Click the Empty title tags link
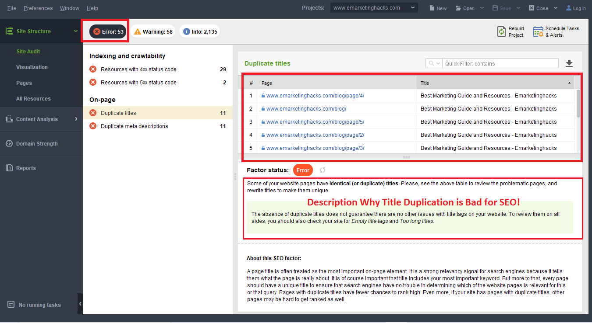 click(370, 221)
